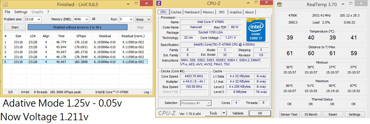Switch to the Graphics tab in CPU-Z

pyautogui.click(x=235, y=12)
